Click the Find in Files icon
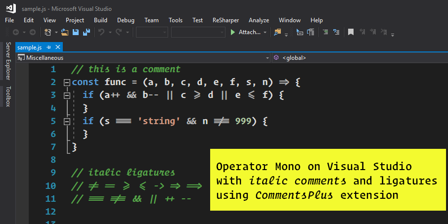 pos(277,32)
